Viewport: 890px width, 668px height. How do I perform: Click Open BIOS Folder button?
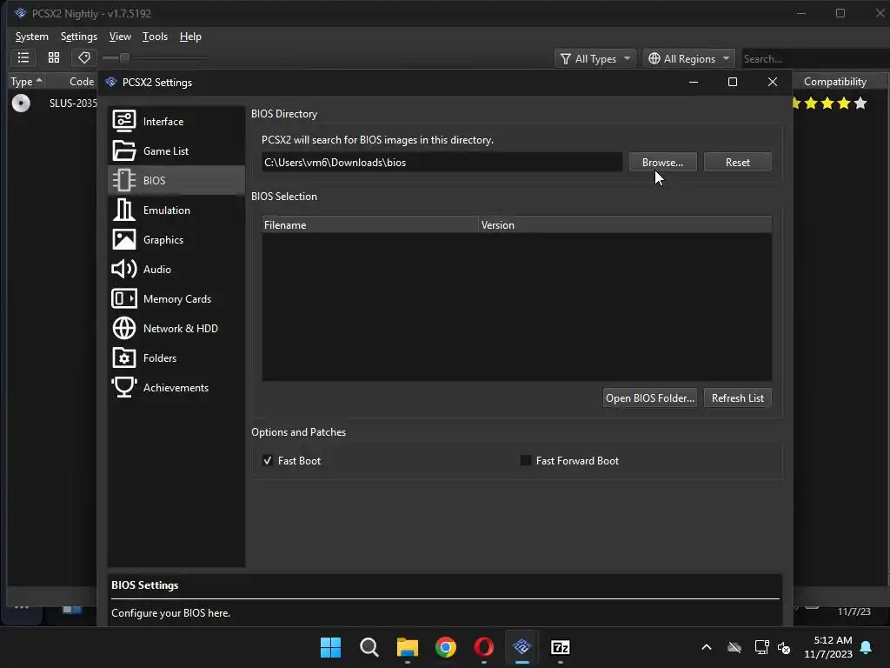click(650, 398)
